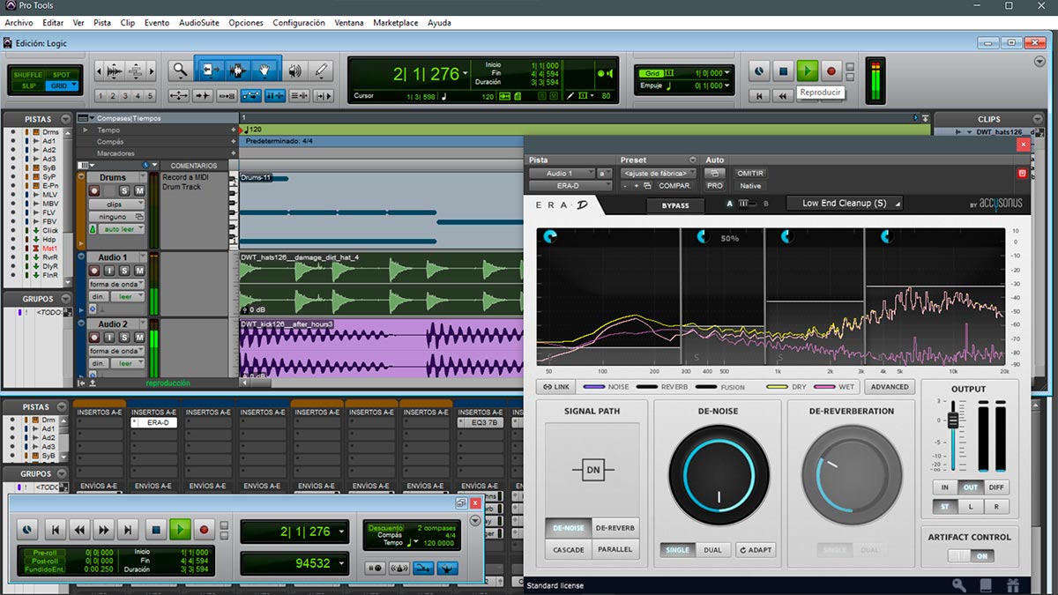The height and width of the screenshot is (595, 1058).
Task: Click Stop in the edit window transport
Action: (783, 71)
